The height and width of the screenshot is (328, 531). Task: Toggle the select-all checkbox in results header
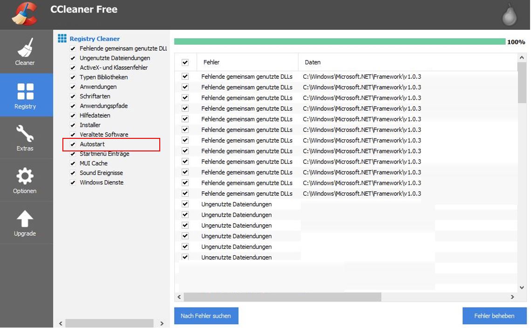click(185, 62)
